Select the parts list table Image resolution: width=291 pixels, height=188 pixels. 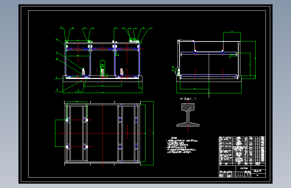(x=242, y=151)
